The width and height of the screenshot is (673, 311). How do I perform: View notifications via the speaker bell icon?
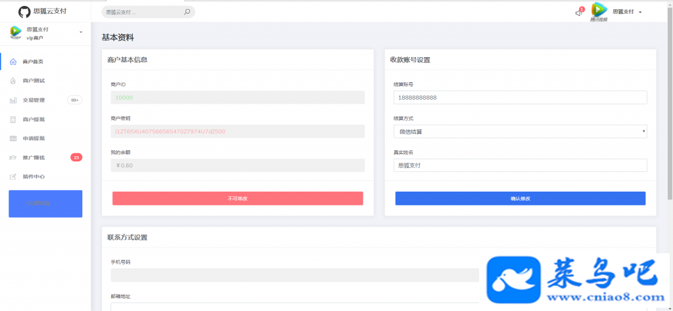[578, 13]
